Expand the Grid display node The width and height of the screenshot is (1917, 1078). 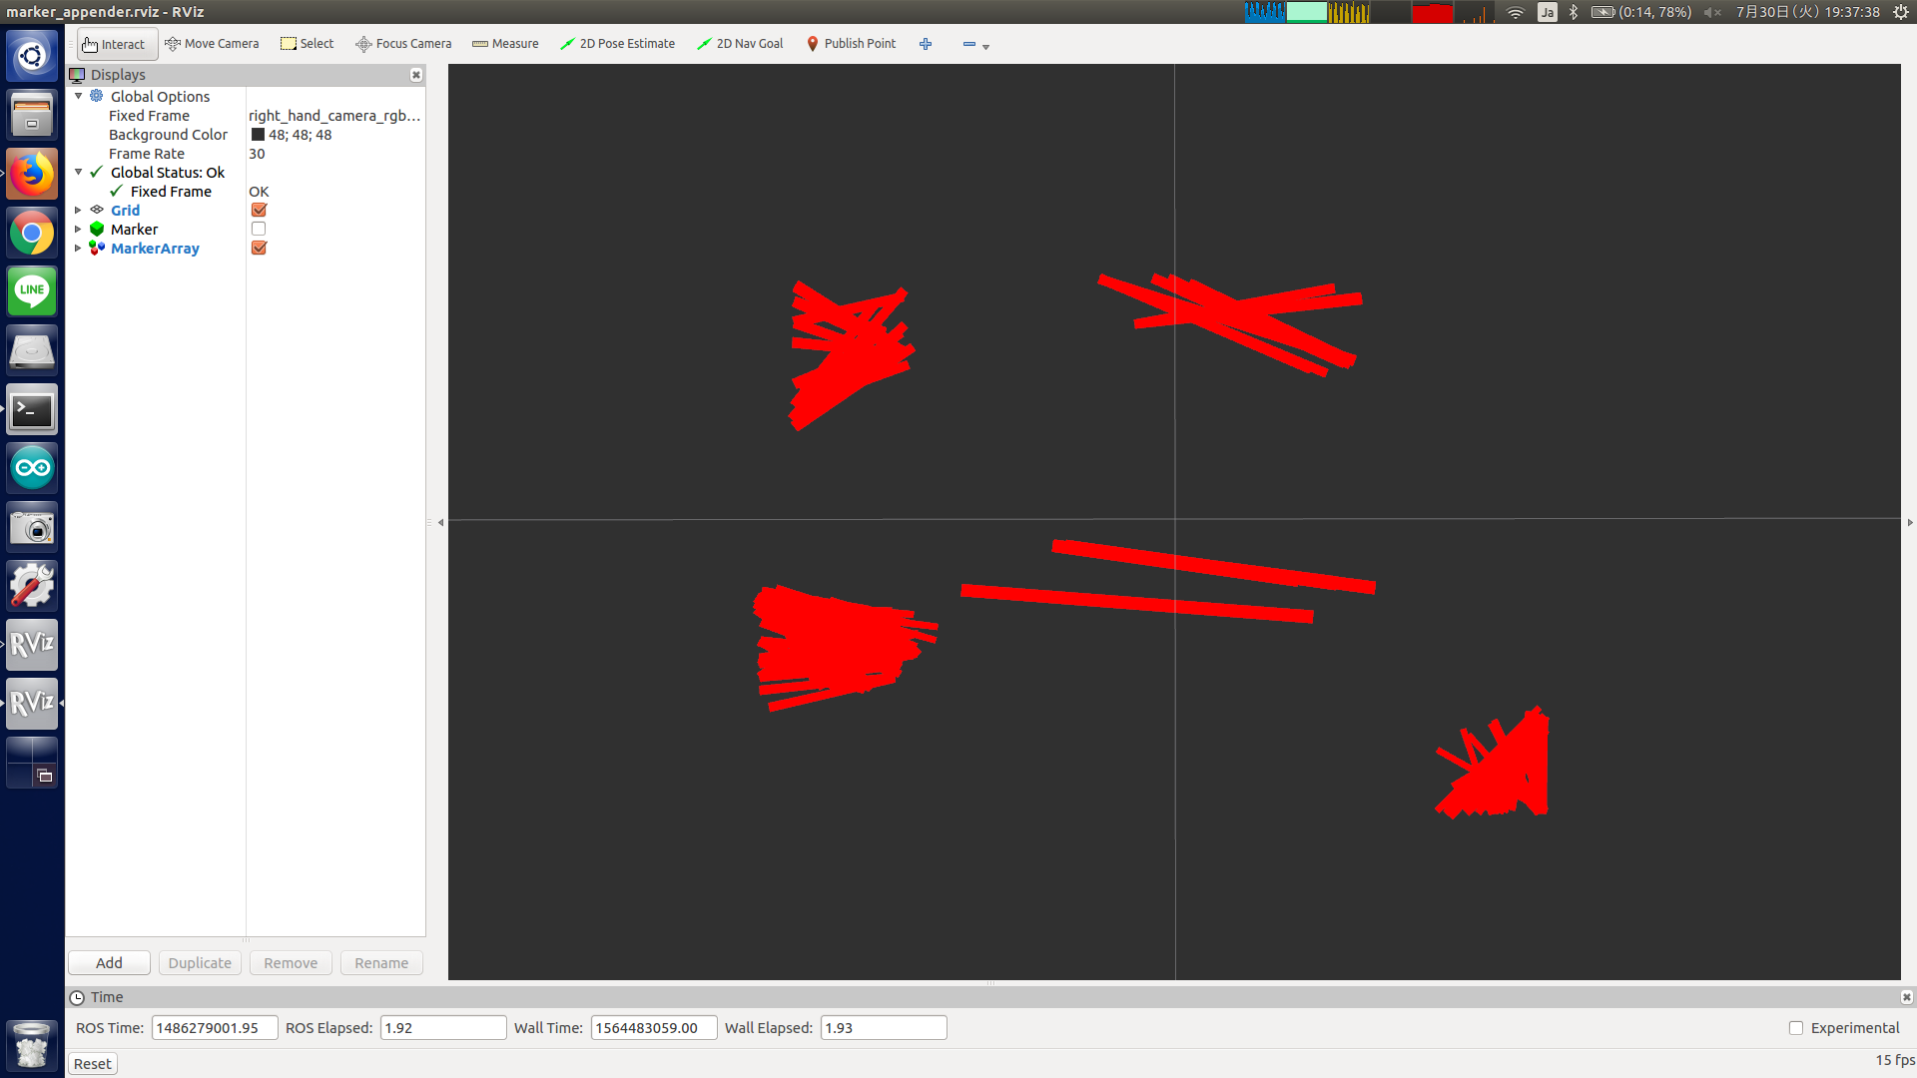(78, 210)
